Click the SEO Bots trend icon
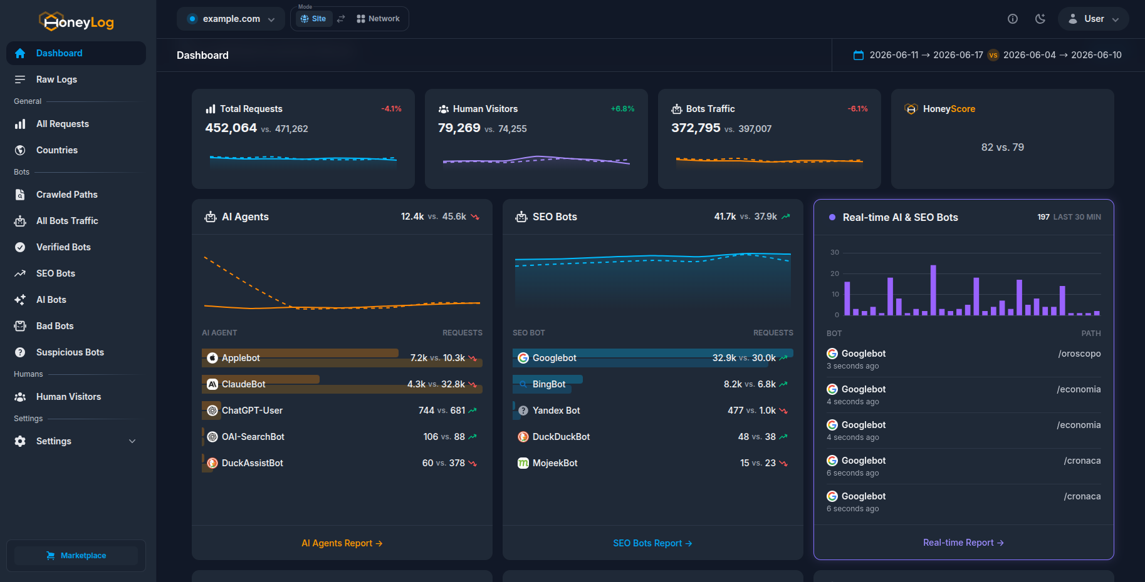Screen dimensions: 1145x582 tap(20, 273)
